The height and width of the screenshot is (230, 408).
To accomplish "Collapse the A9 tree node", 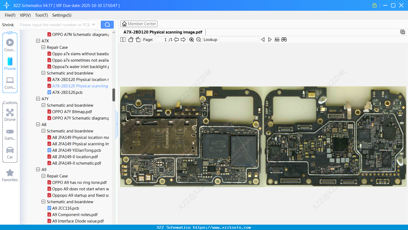I will (x=38, y=169).
